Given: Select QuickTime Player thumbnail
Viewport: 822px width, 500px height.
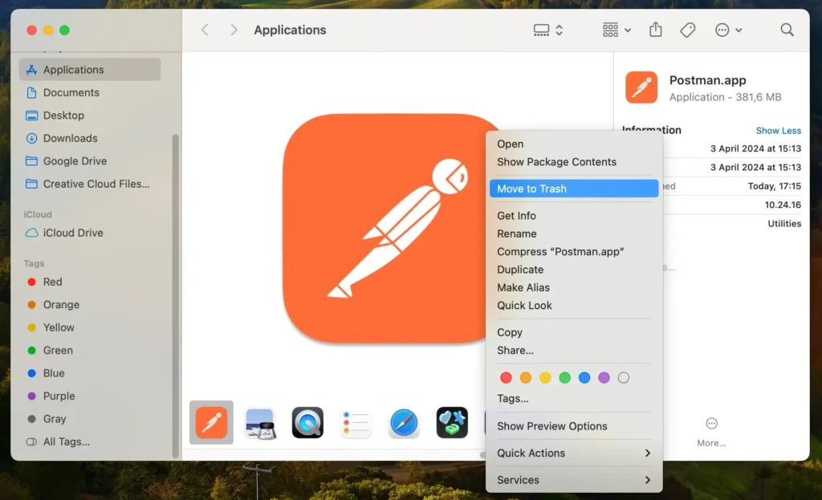Looking at the screenshot, I should click(307, 422).
